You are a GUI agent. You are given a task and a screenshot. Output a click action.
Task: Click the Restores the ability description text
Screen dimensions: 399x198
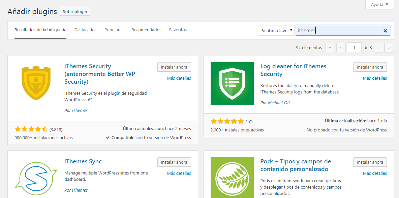[x=300, y=89]
